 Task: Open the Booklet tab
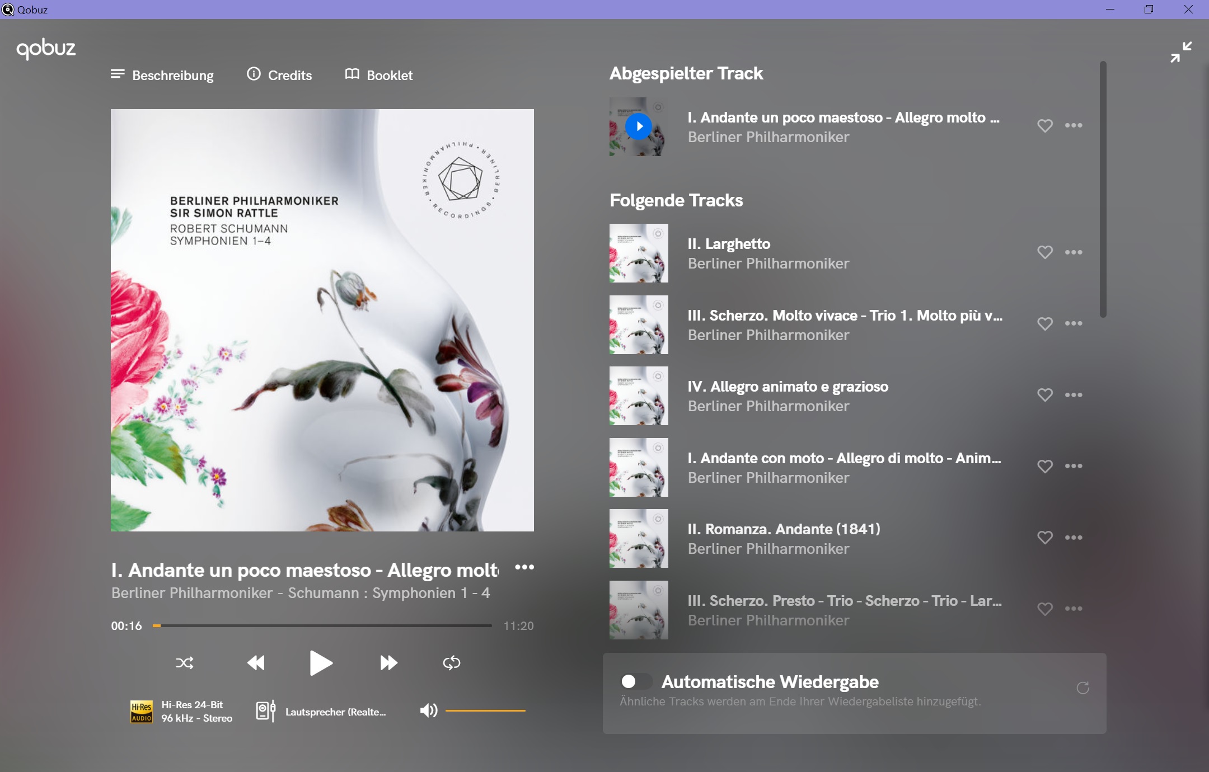pyautogui.click(x=379, y=75)
